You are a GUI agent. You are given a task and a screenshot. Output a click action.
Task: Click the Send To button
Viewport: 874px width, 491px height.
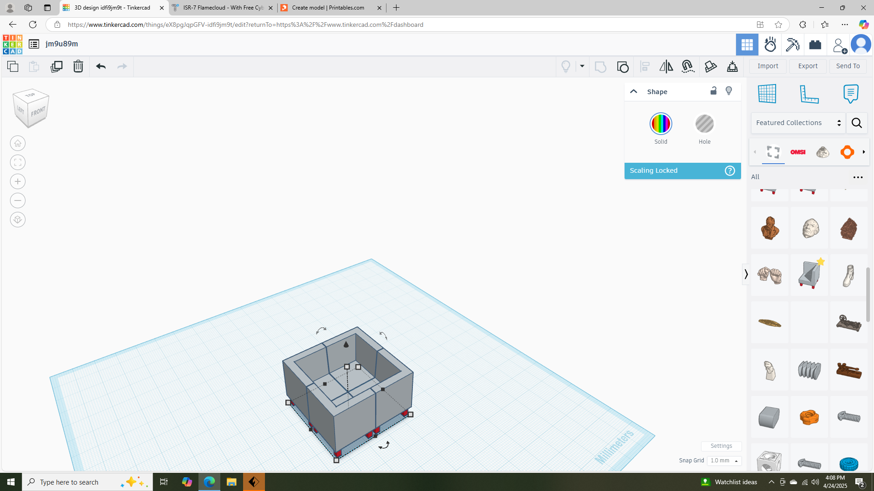[x=848, y=66]
